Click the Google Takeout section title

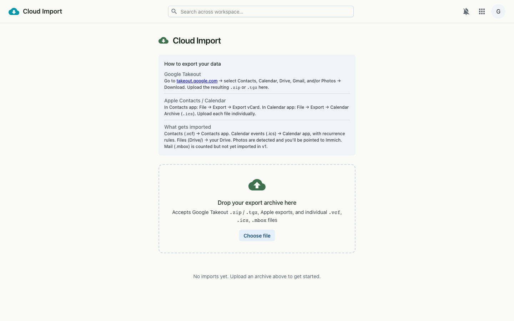[182, 74]
